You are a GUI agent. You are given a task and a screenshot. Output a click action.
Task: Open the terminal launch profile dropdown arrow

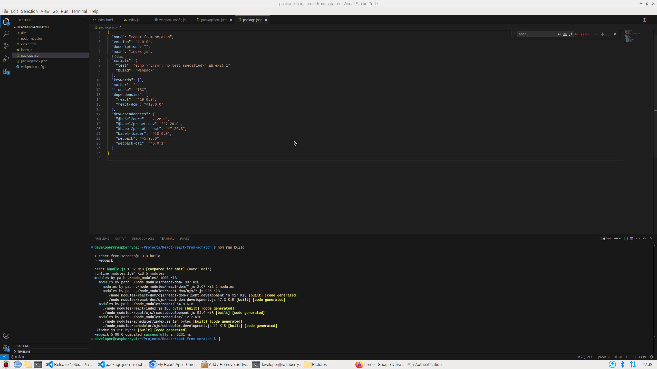[x=620, y=239]
